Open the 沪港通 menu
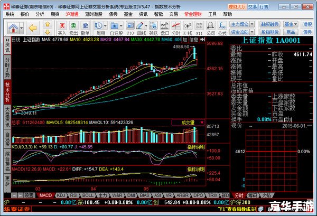The height and width of the screenshot is (216, 317). click(72, 14)
